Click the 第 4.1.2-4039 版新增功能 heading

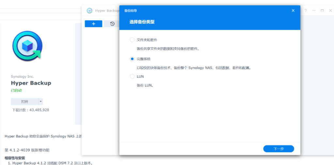(x=27, y=150)
